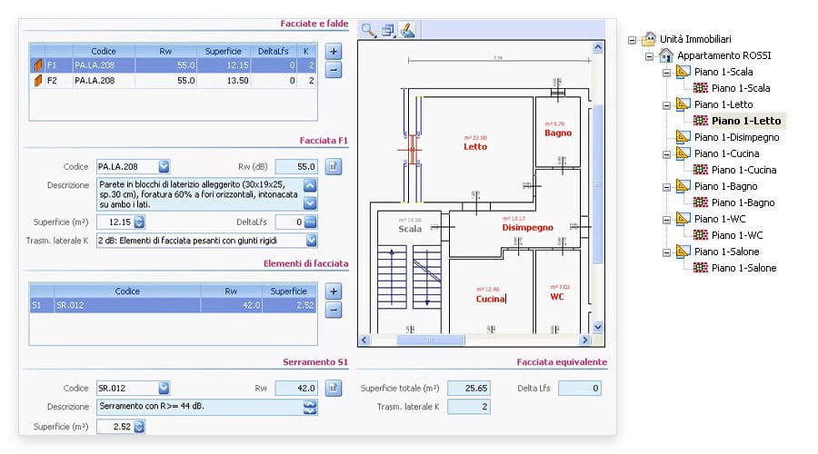Image resolution: width=818 pixels, height=454 pixels.
Task: Click the wall icon of row F1
Action: pyautogui.click(x=37, y=65)
